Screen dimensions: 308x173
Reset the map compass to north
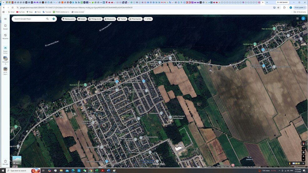point(304,143)
